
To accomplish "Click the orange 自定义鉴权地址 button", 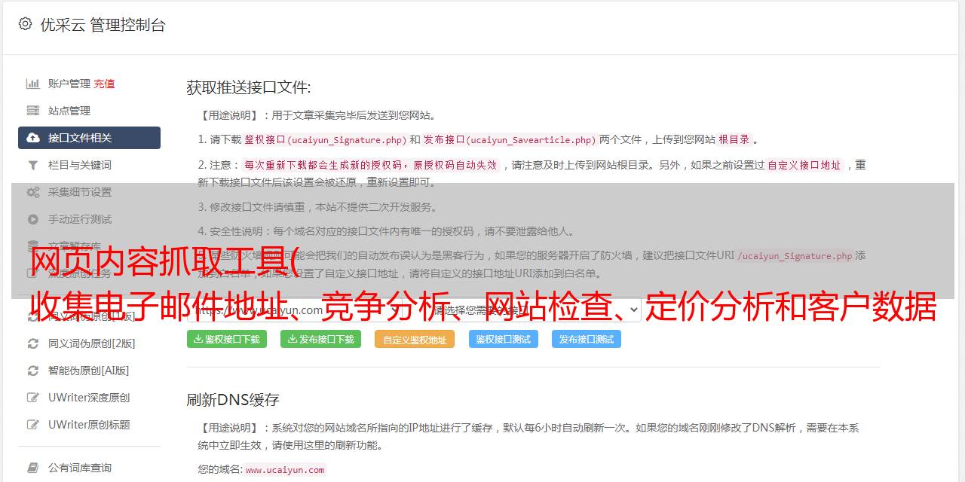I will pos(415,340).
